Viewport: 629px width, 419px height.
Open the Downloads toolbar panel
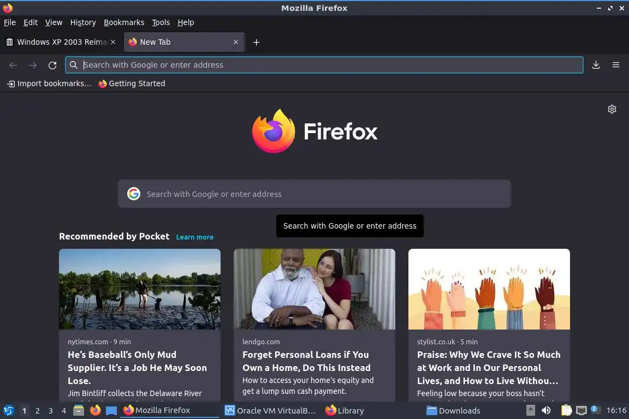(596, 65)
